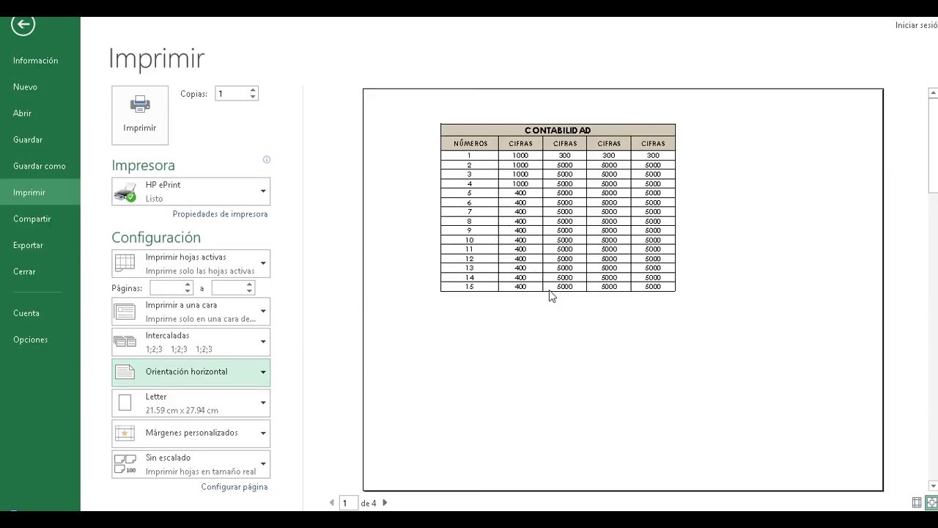This screenshot has height=528, width=938.
Task: Open Exportar in the sidebar
Action: (x=40, y=245)
